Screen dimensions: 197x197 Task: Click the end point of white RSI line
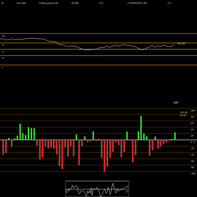[175, 45]
